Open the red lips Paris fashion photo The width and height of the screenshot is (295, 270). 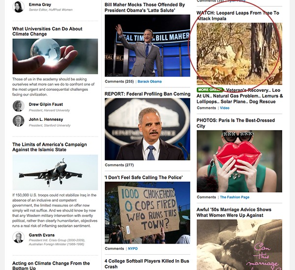(239, 161)
